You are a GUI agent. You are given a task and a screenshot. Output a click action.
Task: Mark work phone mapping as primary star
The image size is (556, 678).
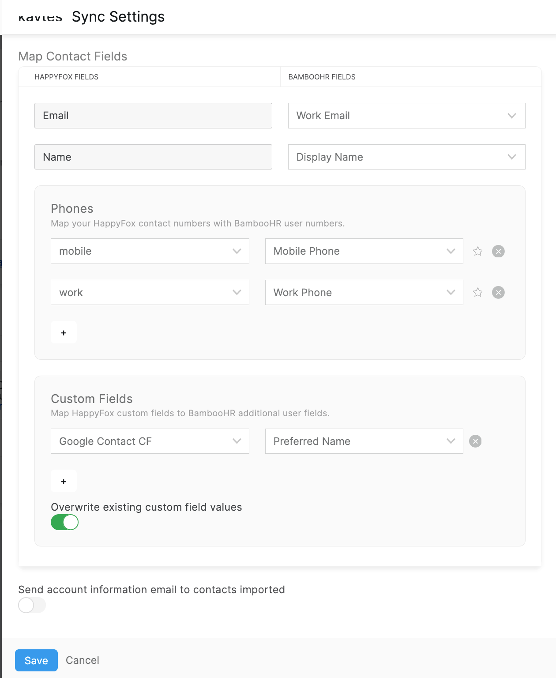click(477, 292)
